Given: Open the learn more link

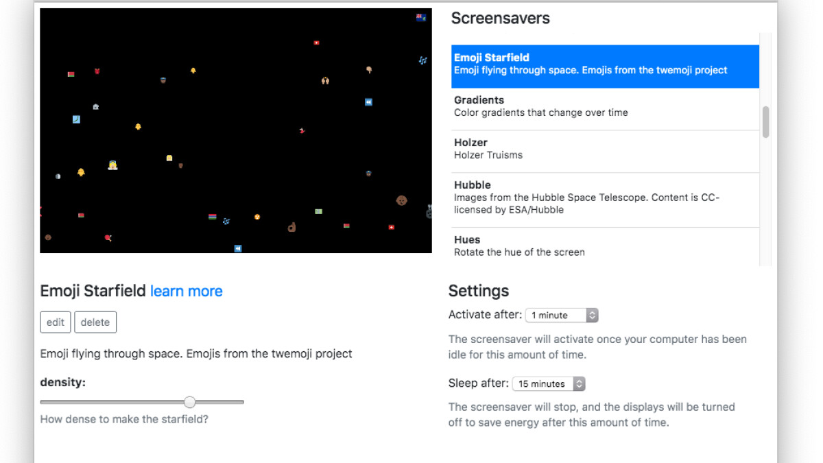Looking at the screenshot, I should coord(187,292).
